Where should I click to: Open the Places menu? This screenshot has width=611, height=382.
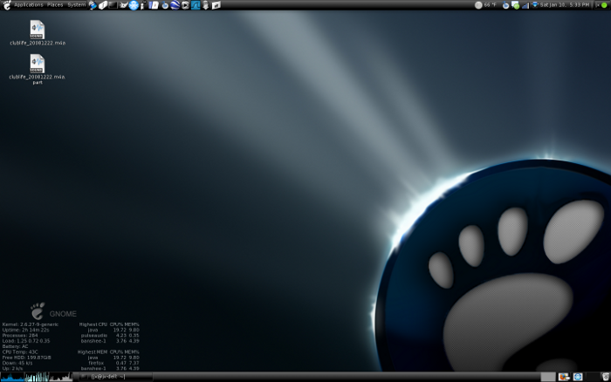click(55, 5)
